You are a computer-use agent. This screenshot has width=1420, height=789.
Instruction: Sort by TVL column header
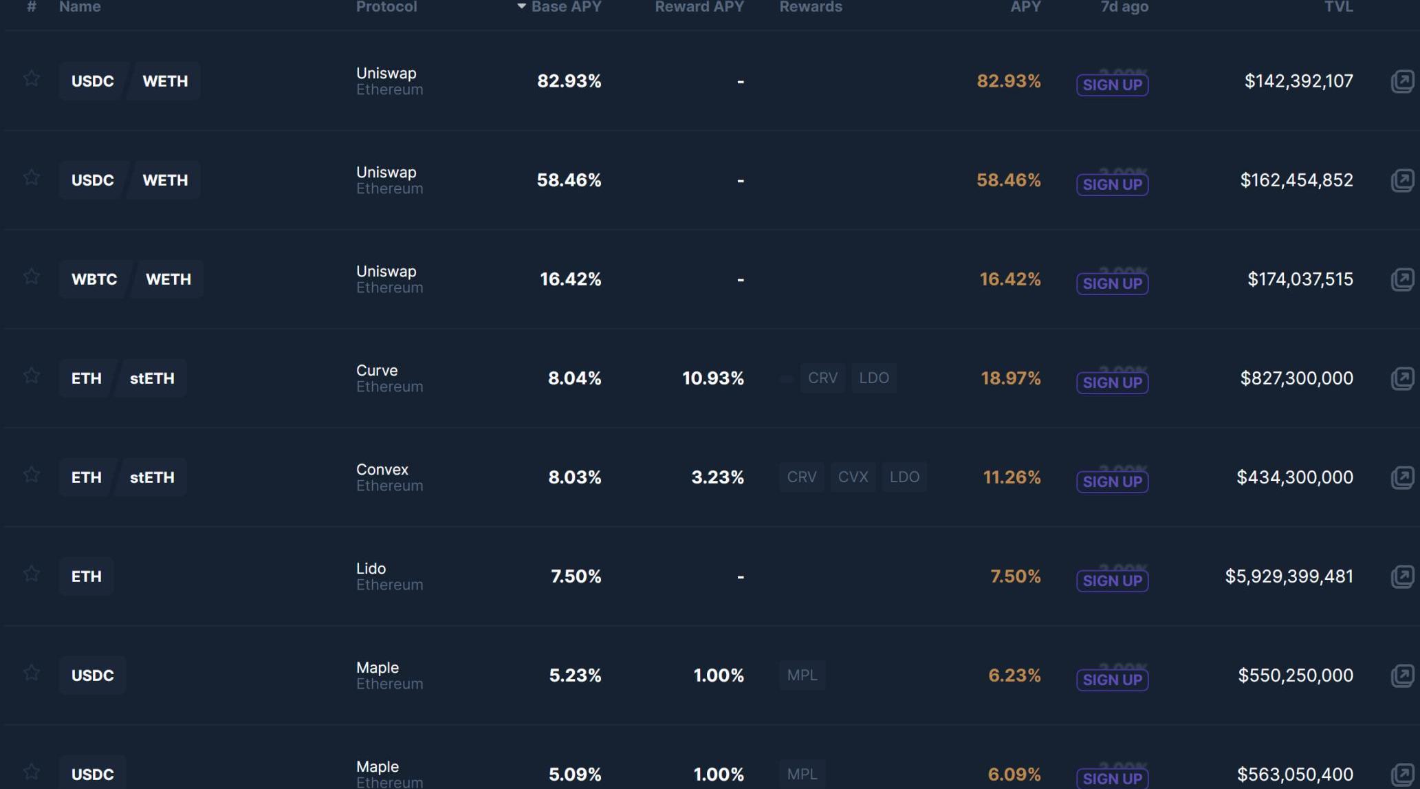tap(1338, 7)
